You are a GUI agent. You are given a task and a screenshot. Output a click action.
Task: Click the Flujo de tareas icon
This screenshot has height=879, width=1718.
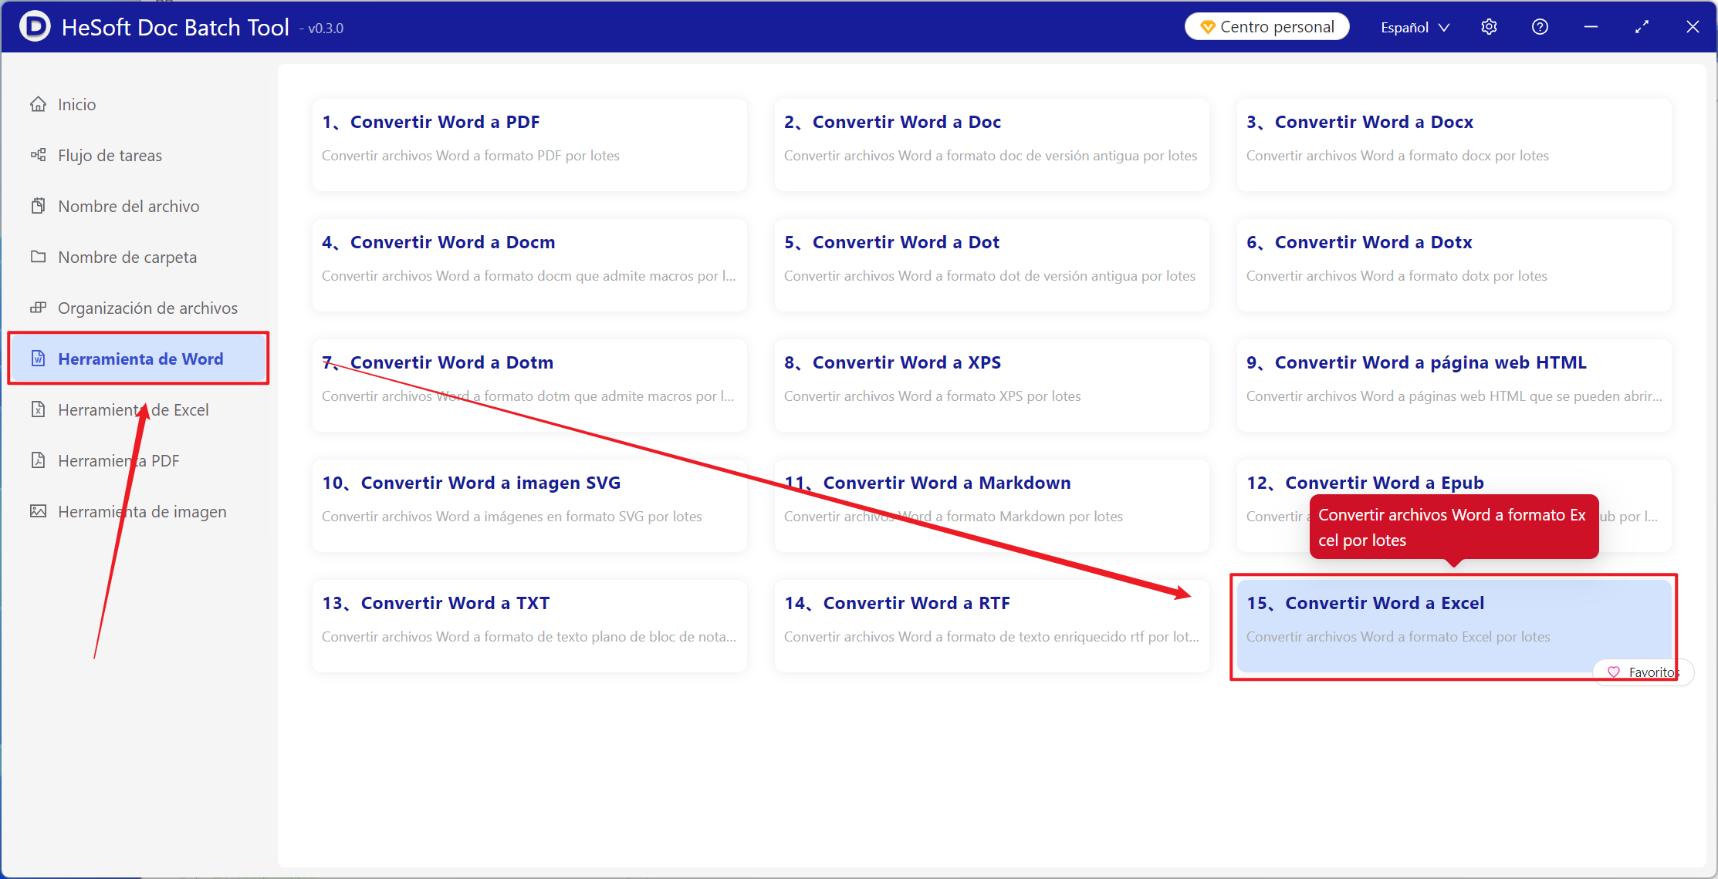pyautogui.click(x=38, y=155)
